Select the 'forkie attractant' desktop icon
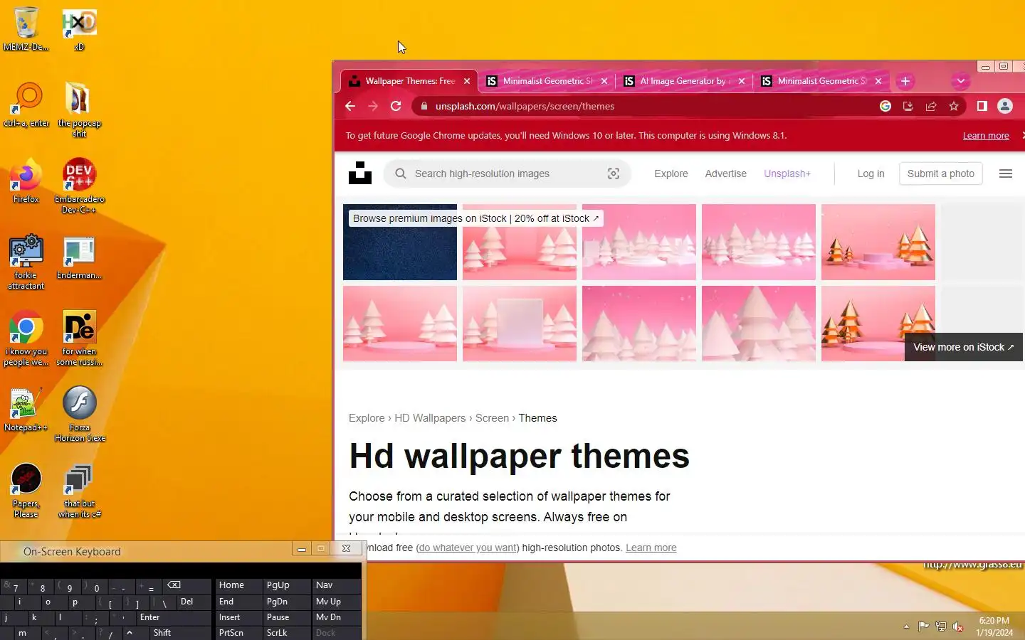 [x=26, y=262]
